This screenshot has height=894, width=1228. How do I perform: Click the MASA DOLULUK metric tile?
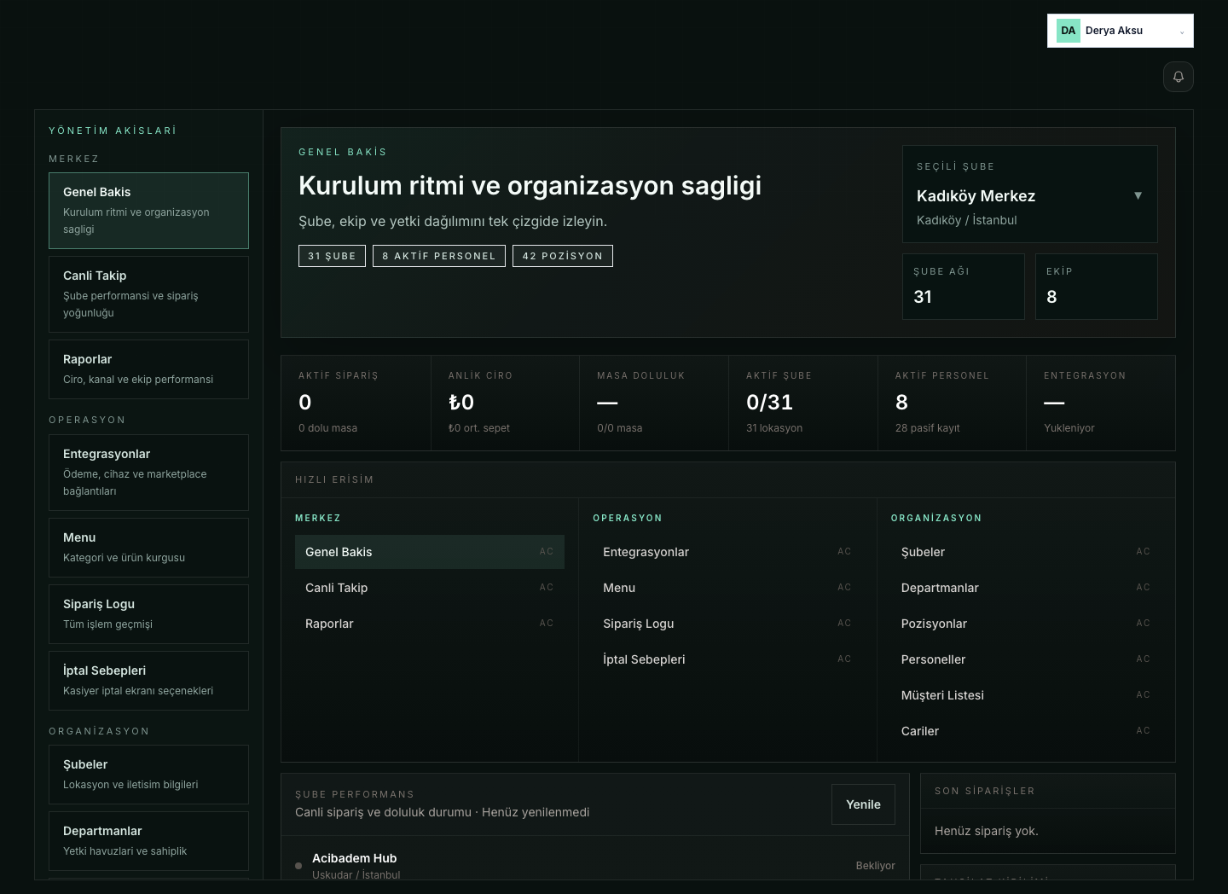654,403
